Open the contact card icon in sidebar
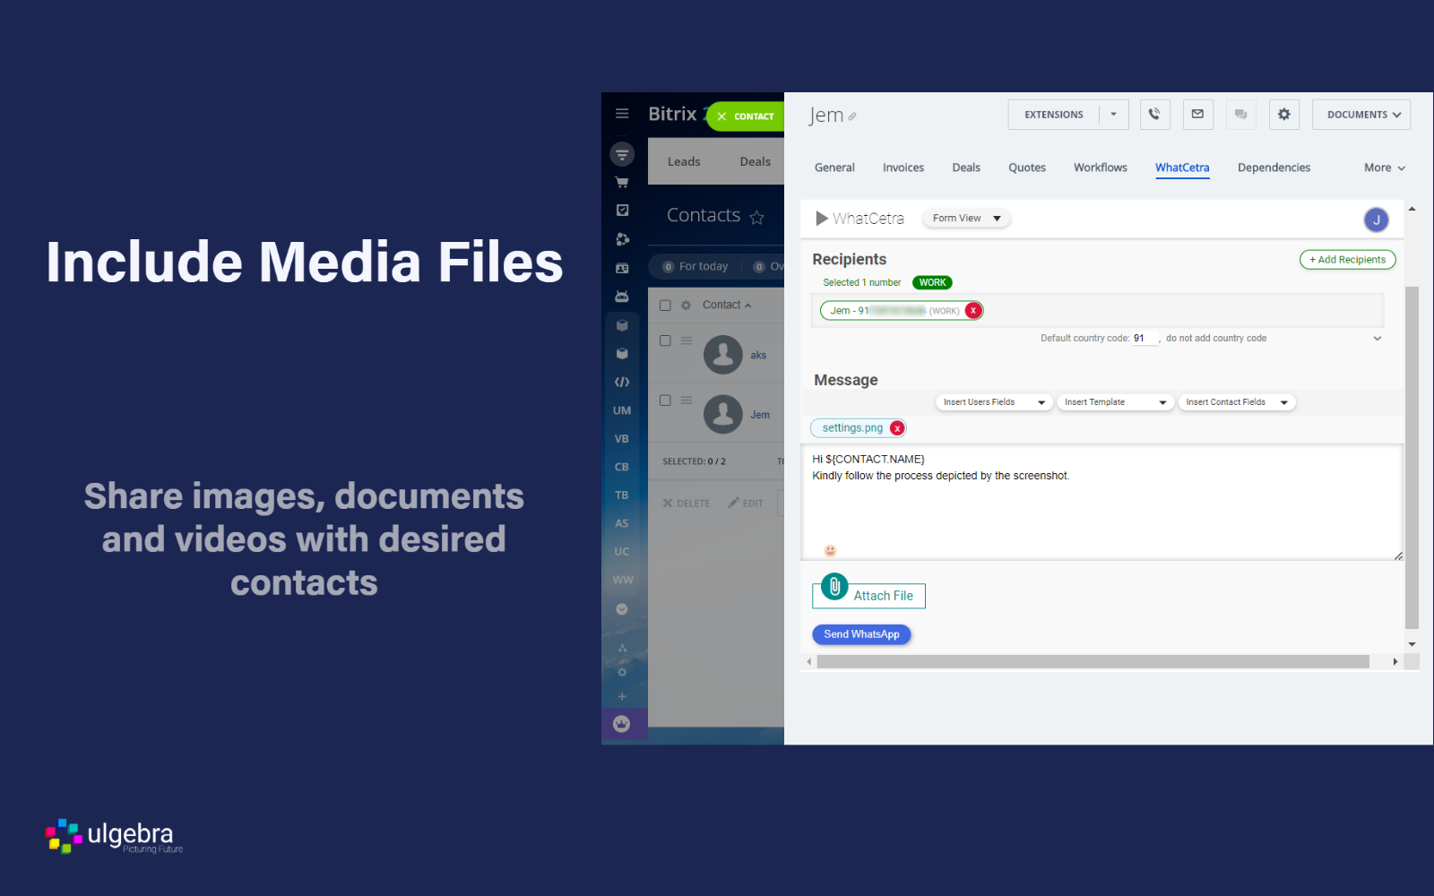The height and width of the screenshot is (896, 1434). click(x=622, y=268)
